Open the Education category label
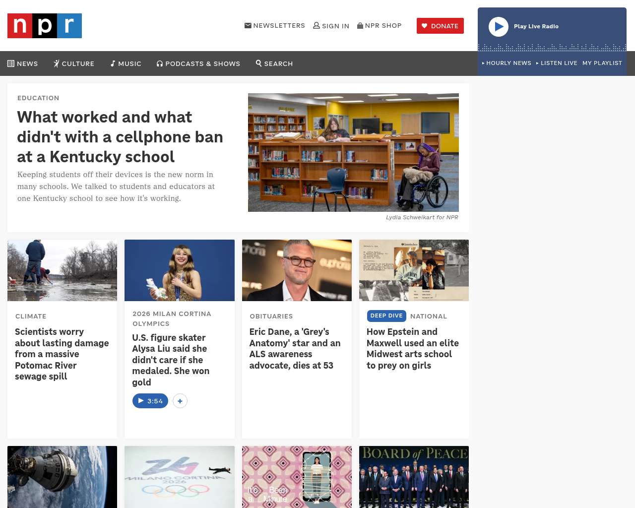This screenshot has width=635, height=508. 38,98
